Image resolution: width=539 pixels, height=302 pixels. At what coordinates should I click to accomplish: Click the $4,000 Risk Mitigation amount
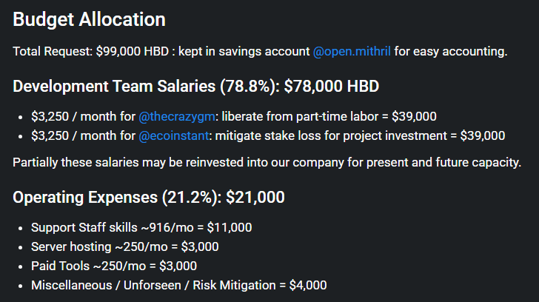coord(308,285)
